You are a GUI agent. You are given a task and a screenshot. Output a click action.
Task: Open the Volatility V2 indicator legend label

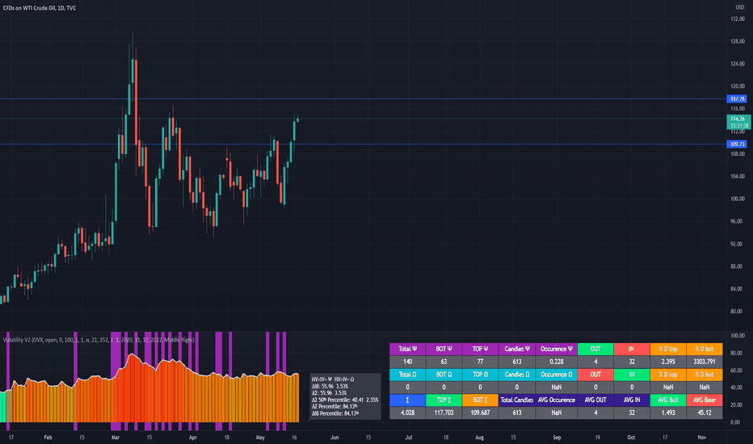[x=99, y=340]
